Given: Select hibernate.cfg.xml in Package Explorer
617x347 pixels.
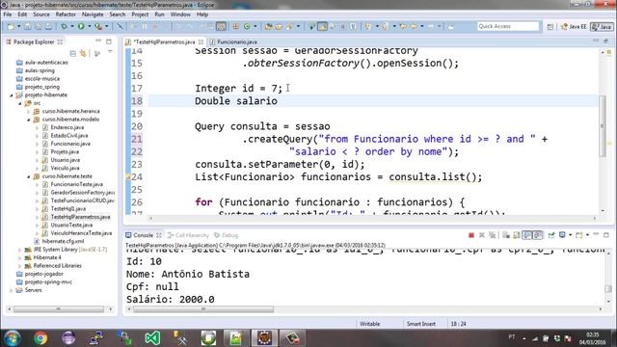Looking at the screenshot, I should point(63,241).
